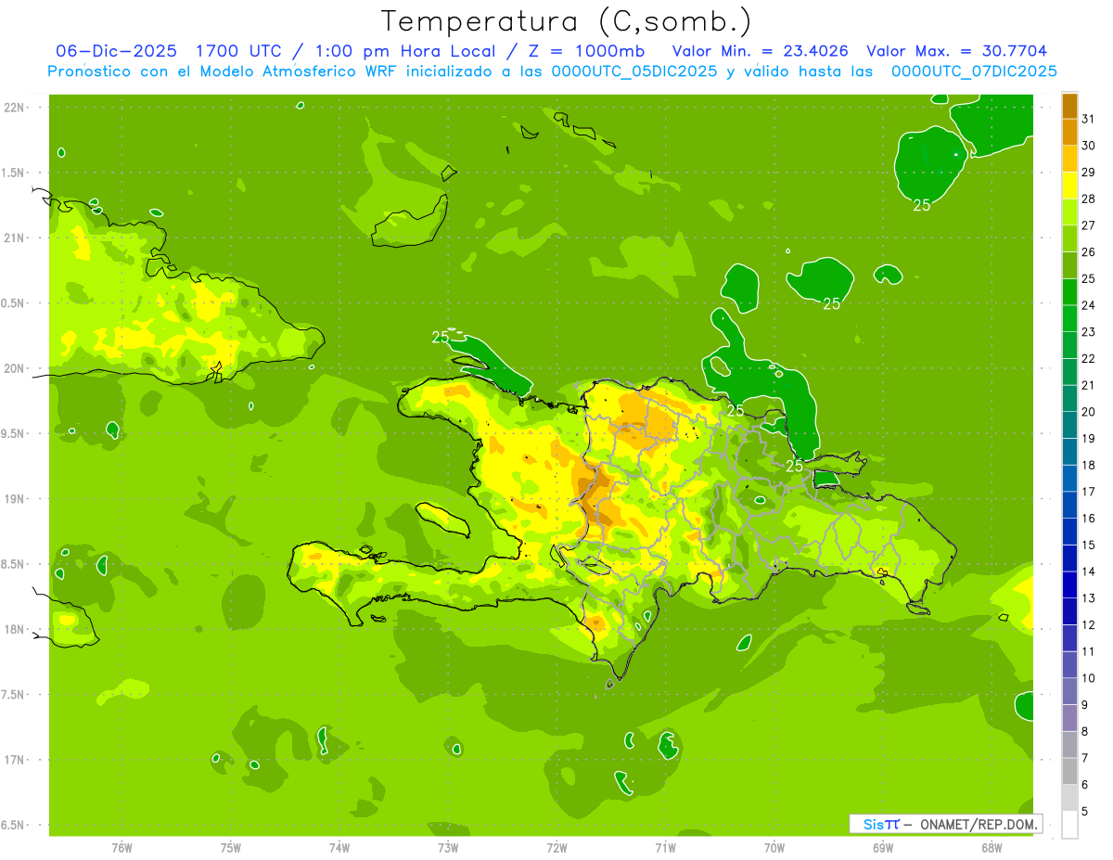Click the '21N' latitude label
The image size is (1113, 860).
15,238
